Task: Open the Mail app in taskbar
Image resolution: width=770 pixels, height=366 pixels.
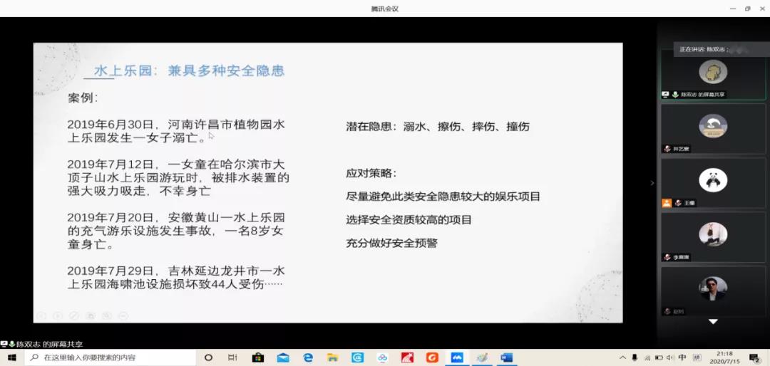Action: pos(283,357)
